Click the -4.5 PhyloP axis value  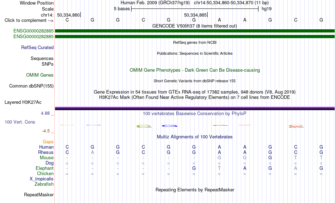[x=46, y=131]
